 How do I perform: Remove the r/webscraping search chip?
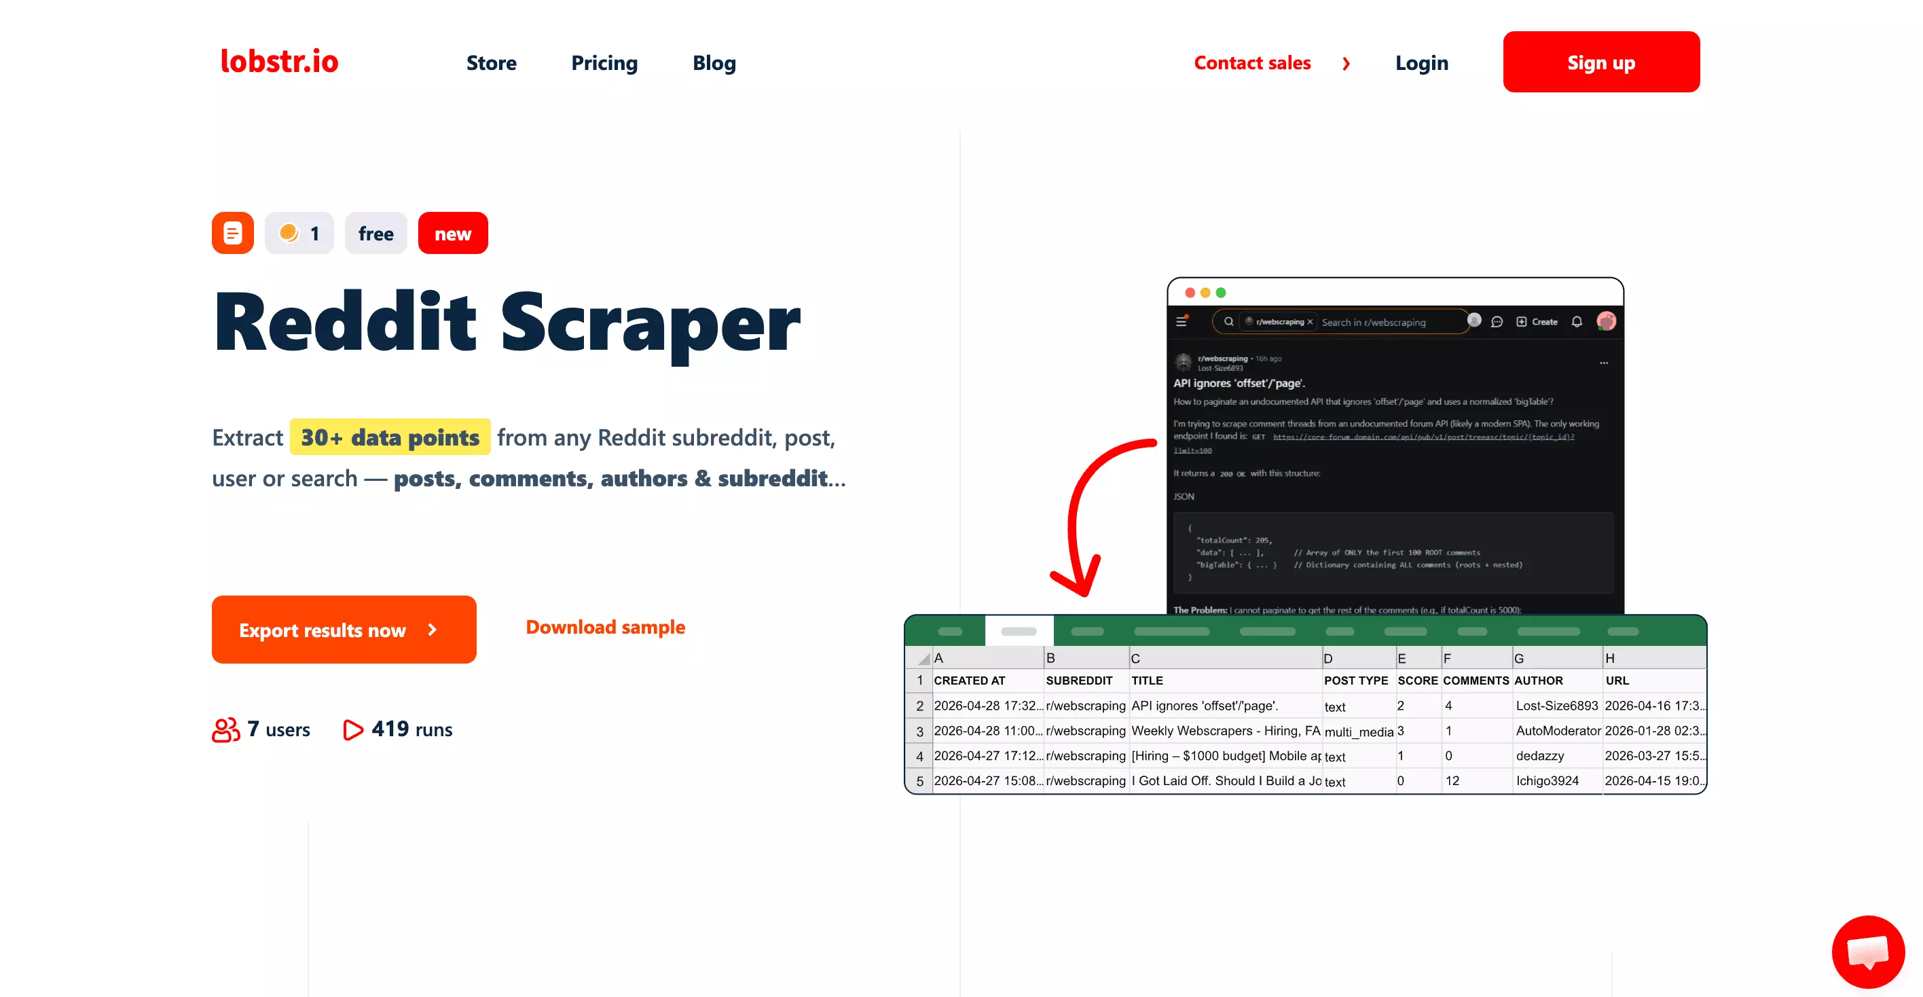(1309, 322)
